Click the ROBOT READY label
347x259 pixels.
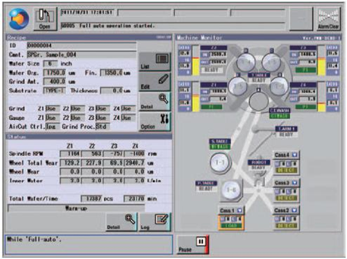click(x=258, y=165)
